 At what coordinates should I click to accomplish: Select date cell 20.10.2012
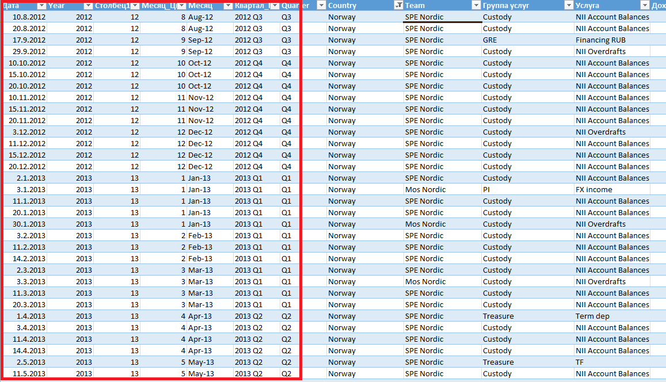pyautogui.click(x=26, y=86)
